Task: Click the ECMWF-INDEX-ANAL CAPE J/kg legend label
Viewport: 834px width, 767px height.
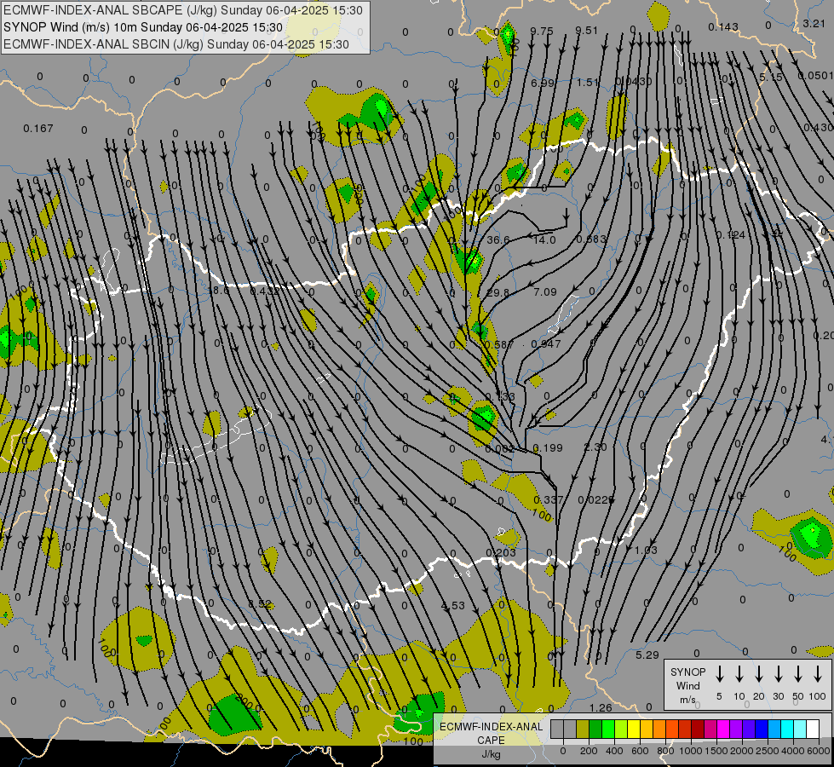Action: 491,740
